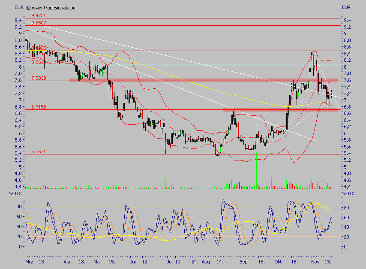
Task: Select the 9.2507 price level label
Action: click(39, 22)
